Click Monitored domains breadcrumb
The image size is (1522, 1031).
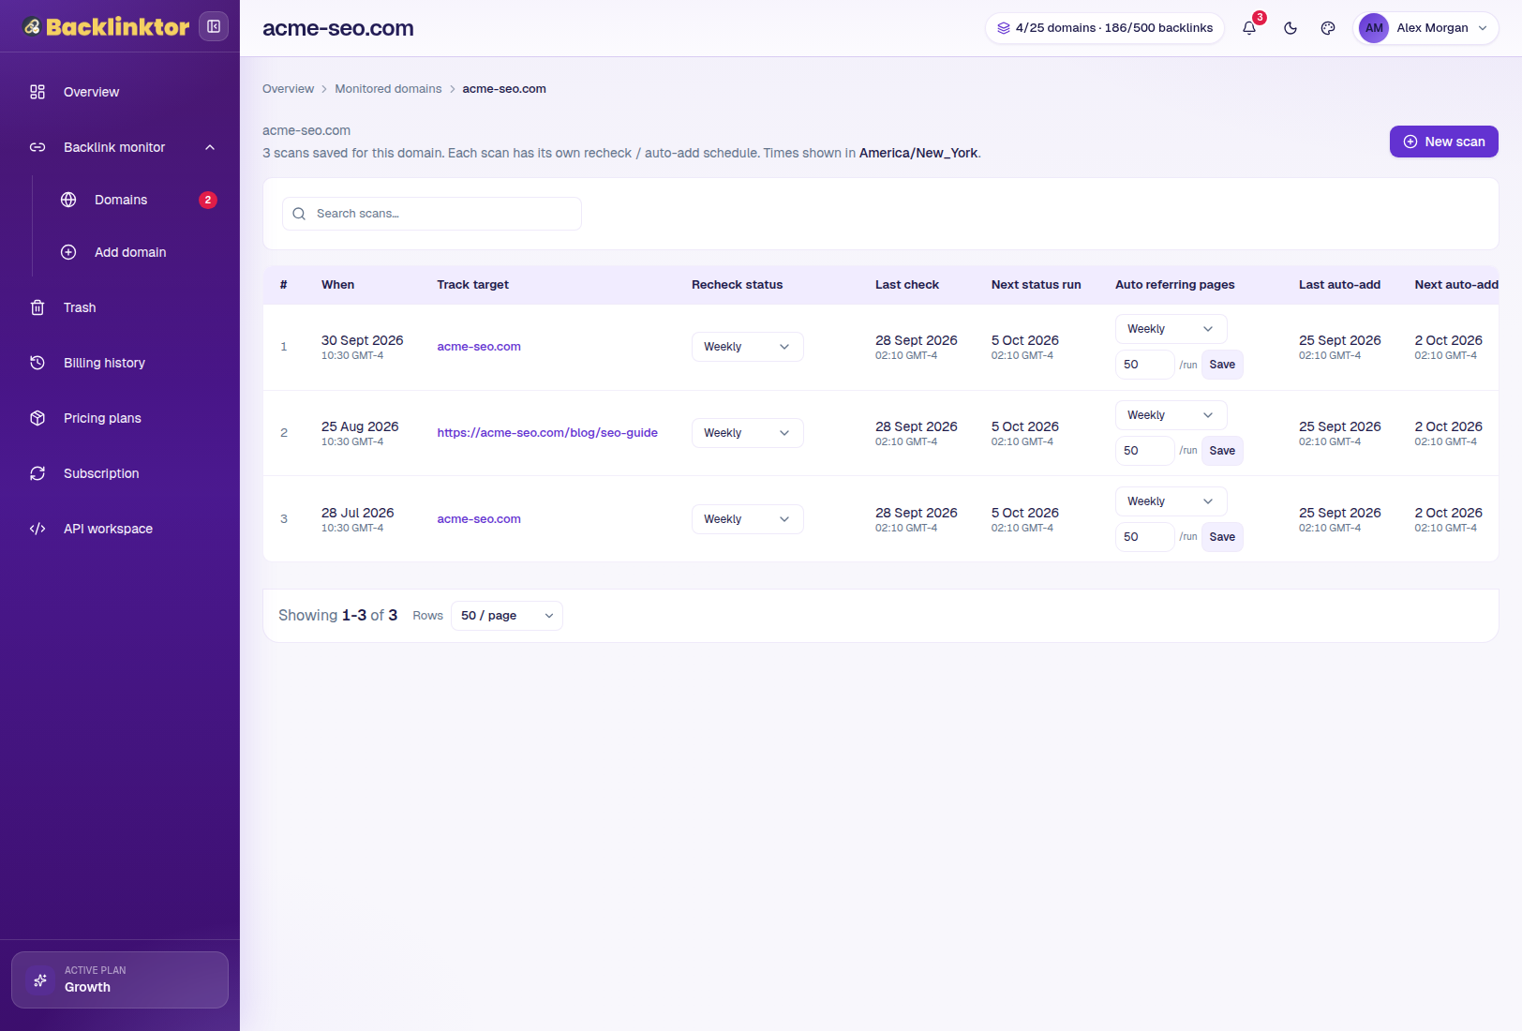388,89
